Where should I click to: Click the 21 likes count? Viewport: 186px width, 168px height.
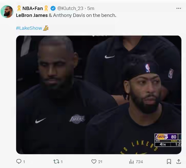(100, 162)
